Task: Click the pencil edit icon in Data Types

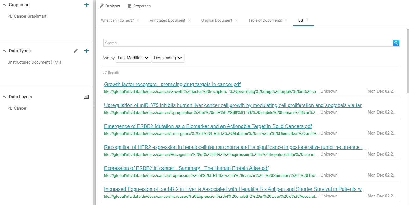Action: click(76, 51)
